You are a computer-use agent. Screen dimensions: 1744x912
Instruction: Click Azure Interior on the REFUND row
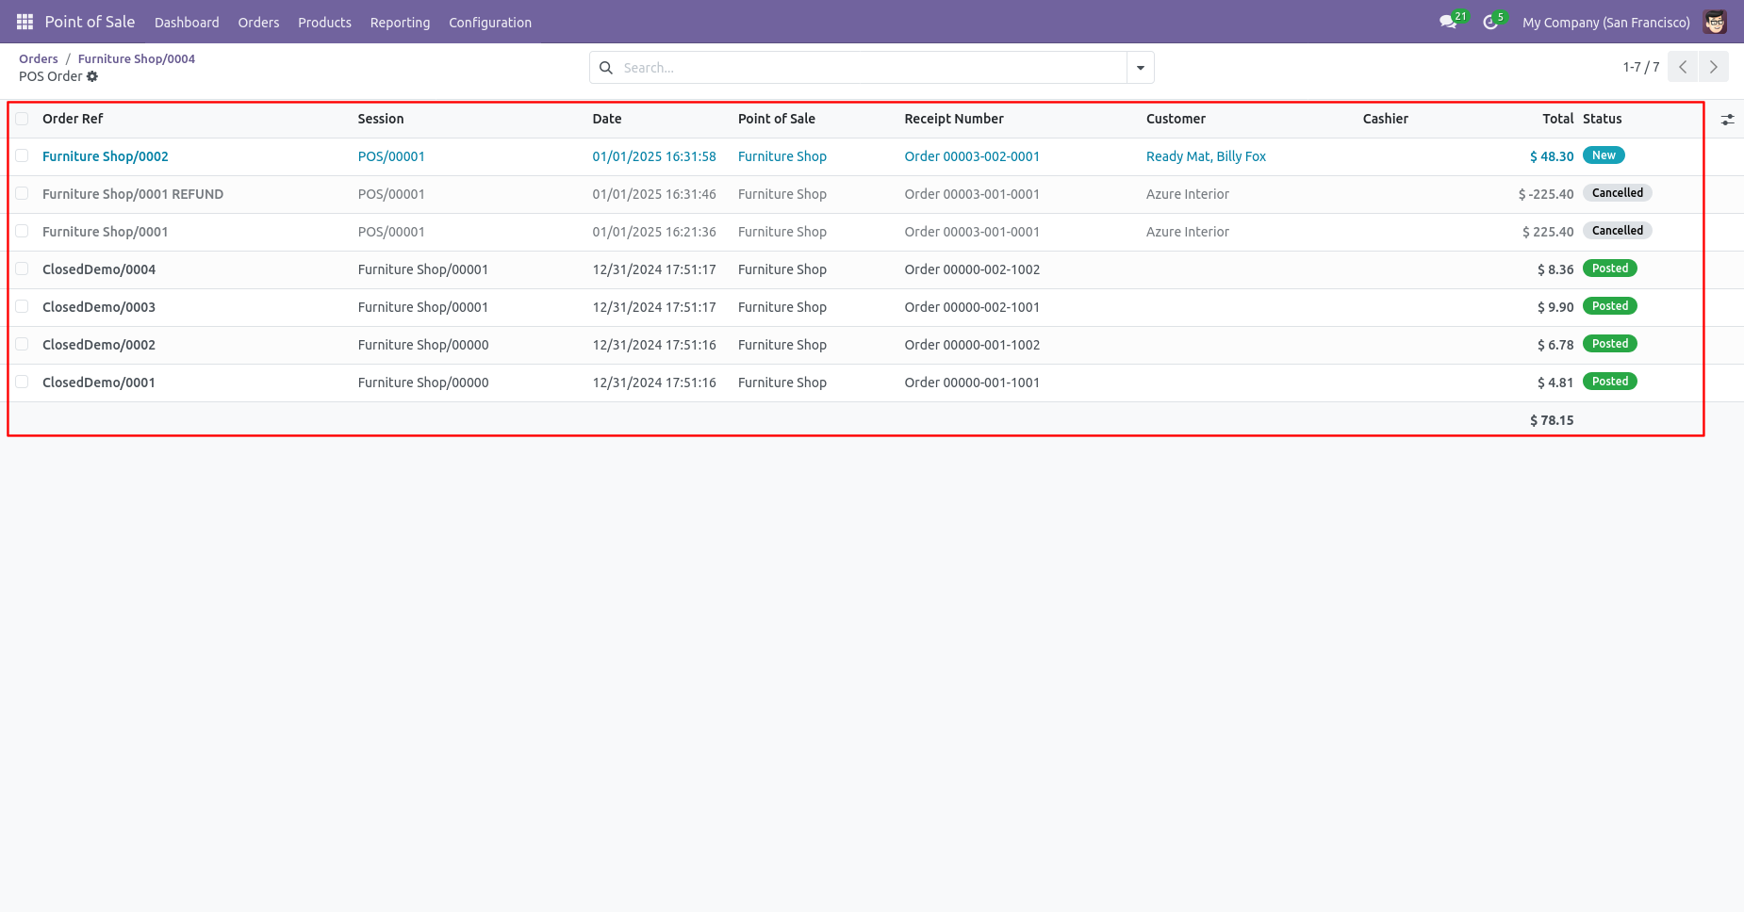pos(1188,194)
